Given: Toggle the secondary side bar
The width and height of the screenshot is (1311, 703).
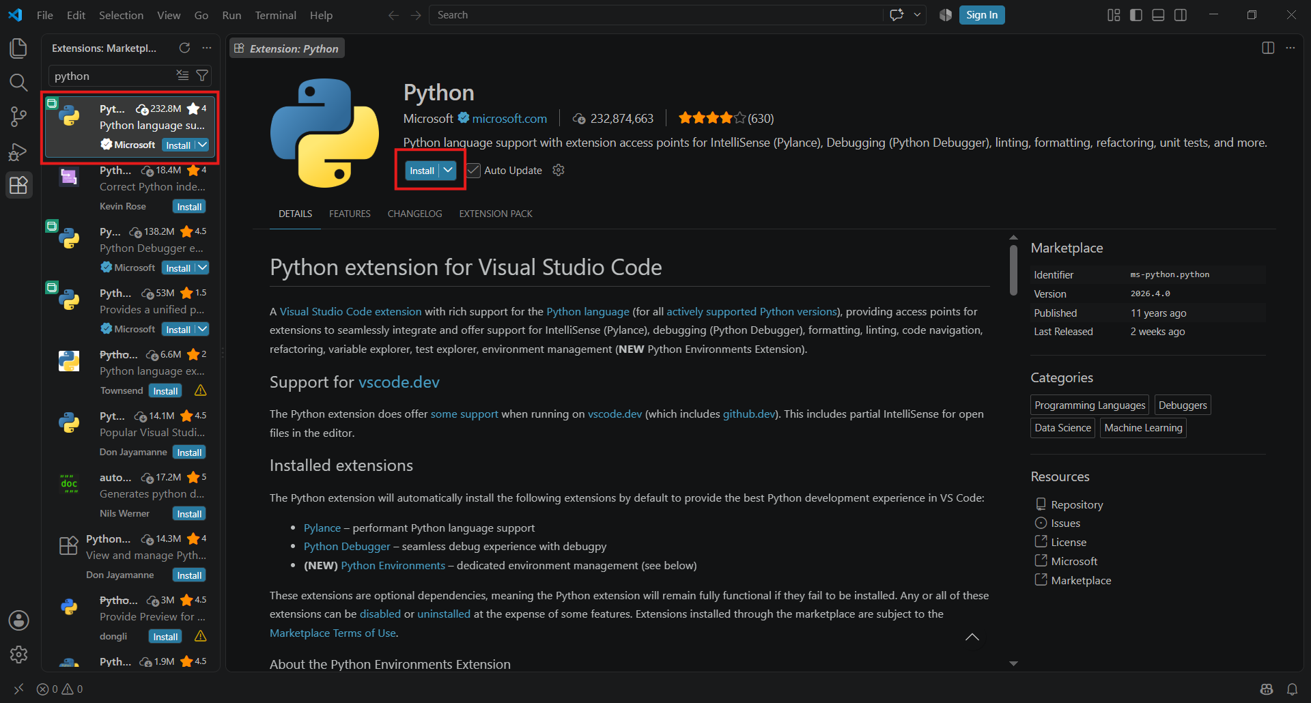Looking at the screenshot, I should pyautogui.click(x=1181, y=15).
